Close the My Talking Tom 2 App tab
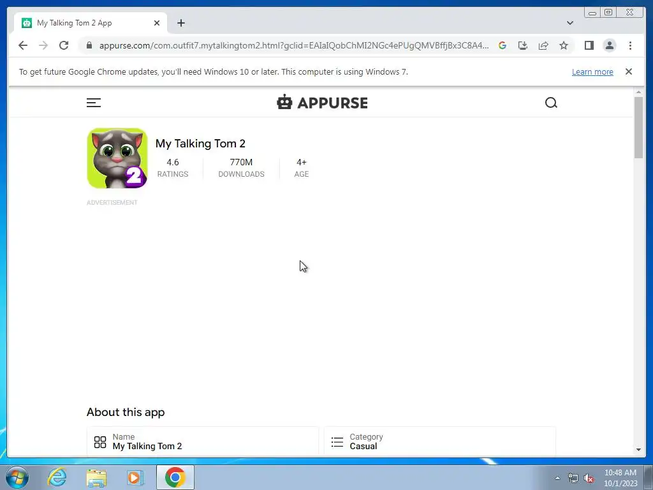The image size is (653, 490). pos(157,23)
